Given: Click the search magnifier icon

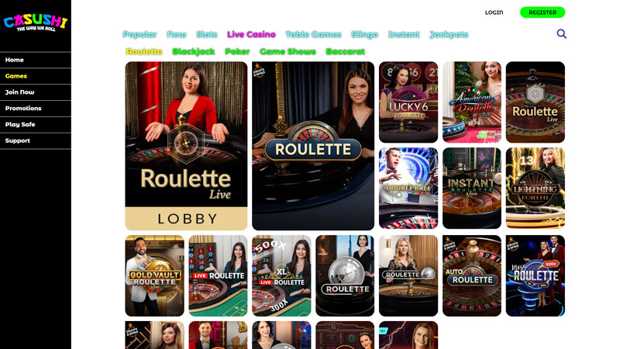Looking at the screenshot, I should (x=561, y=34).
